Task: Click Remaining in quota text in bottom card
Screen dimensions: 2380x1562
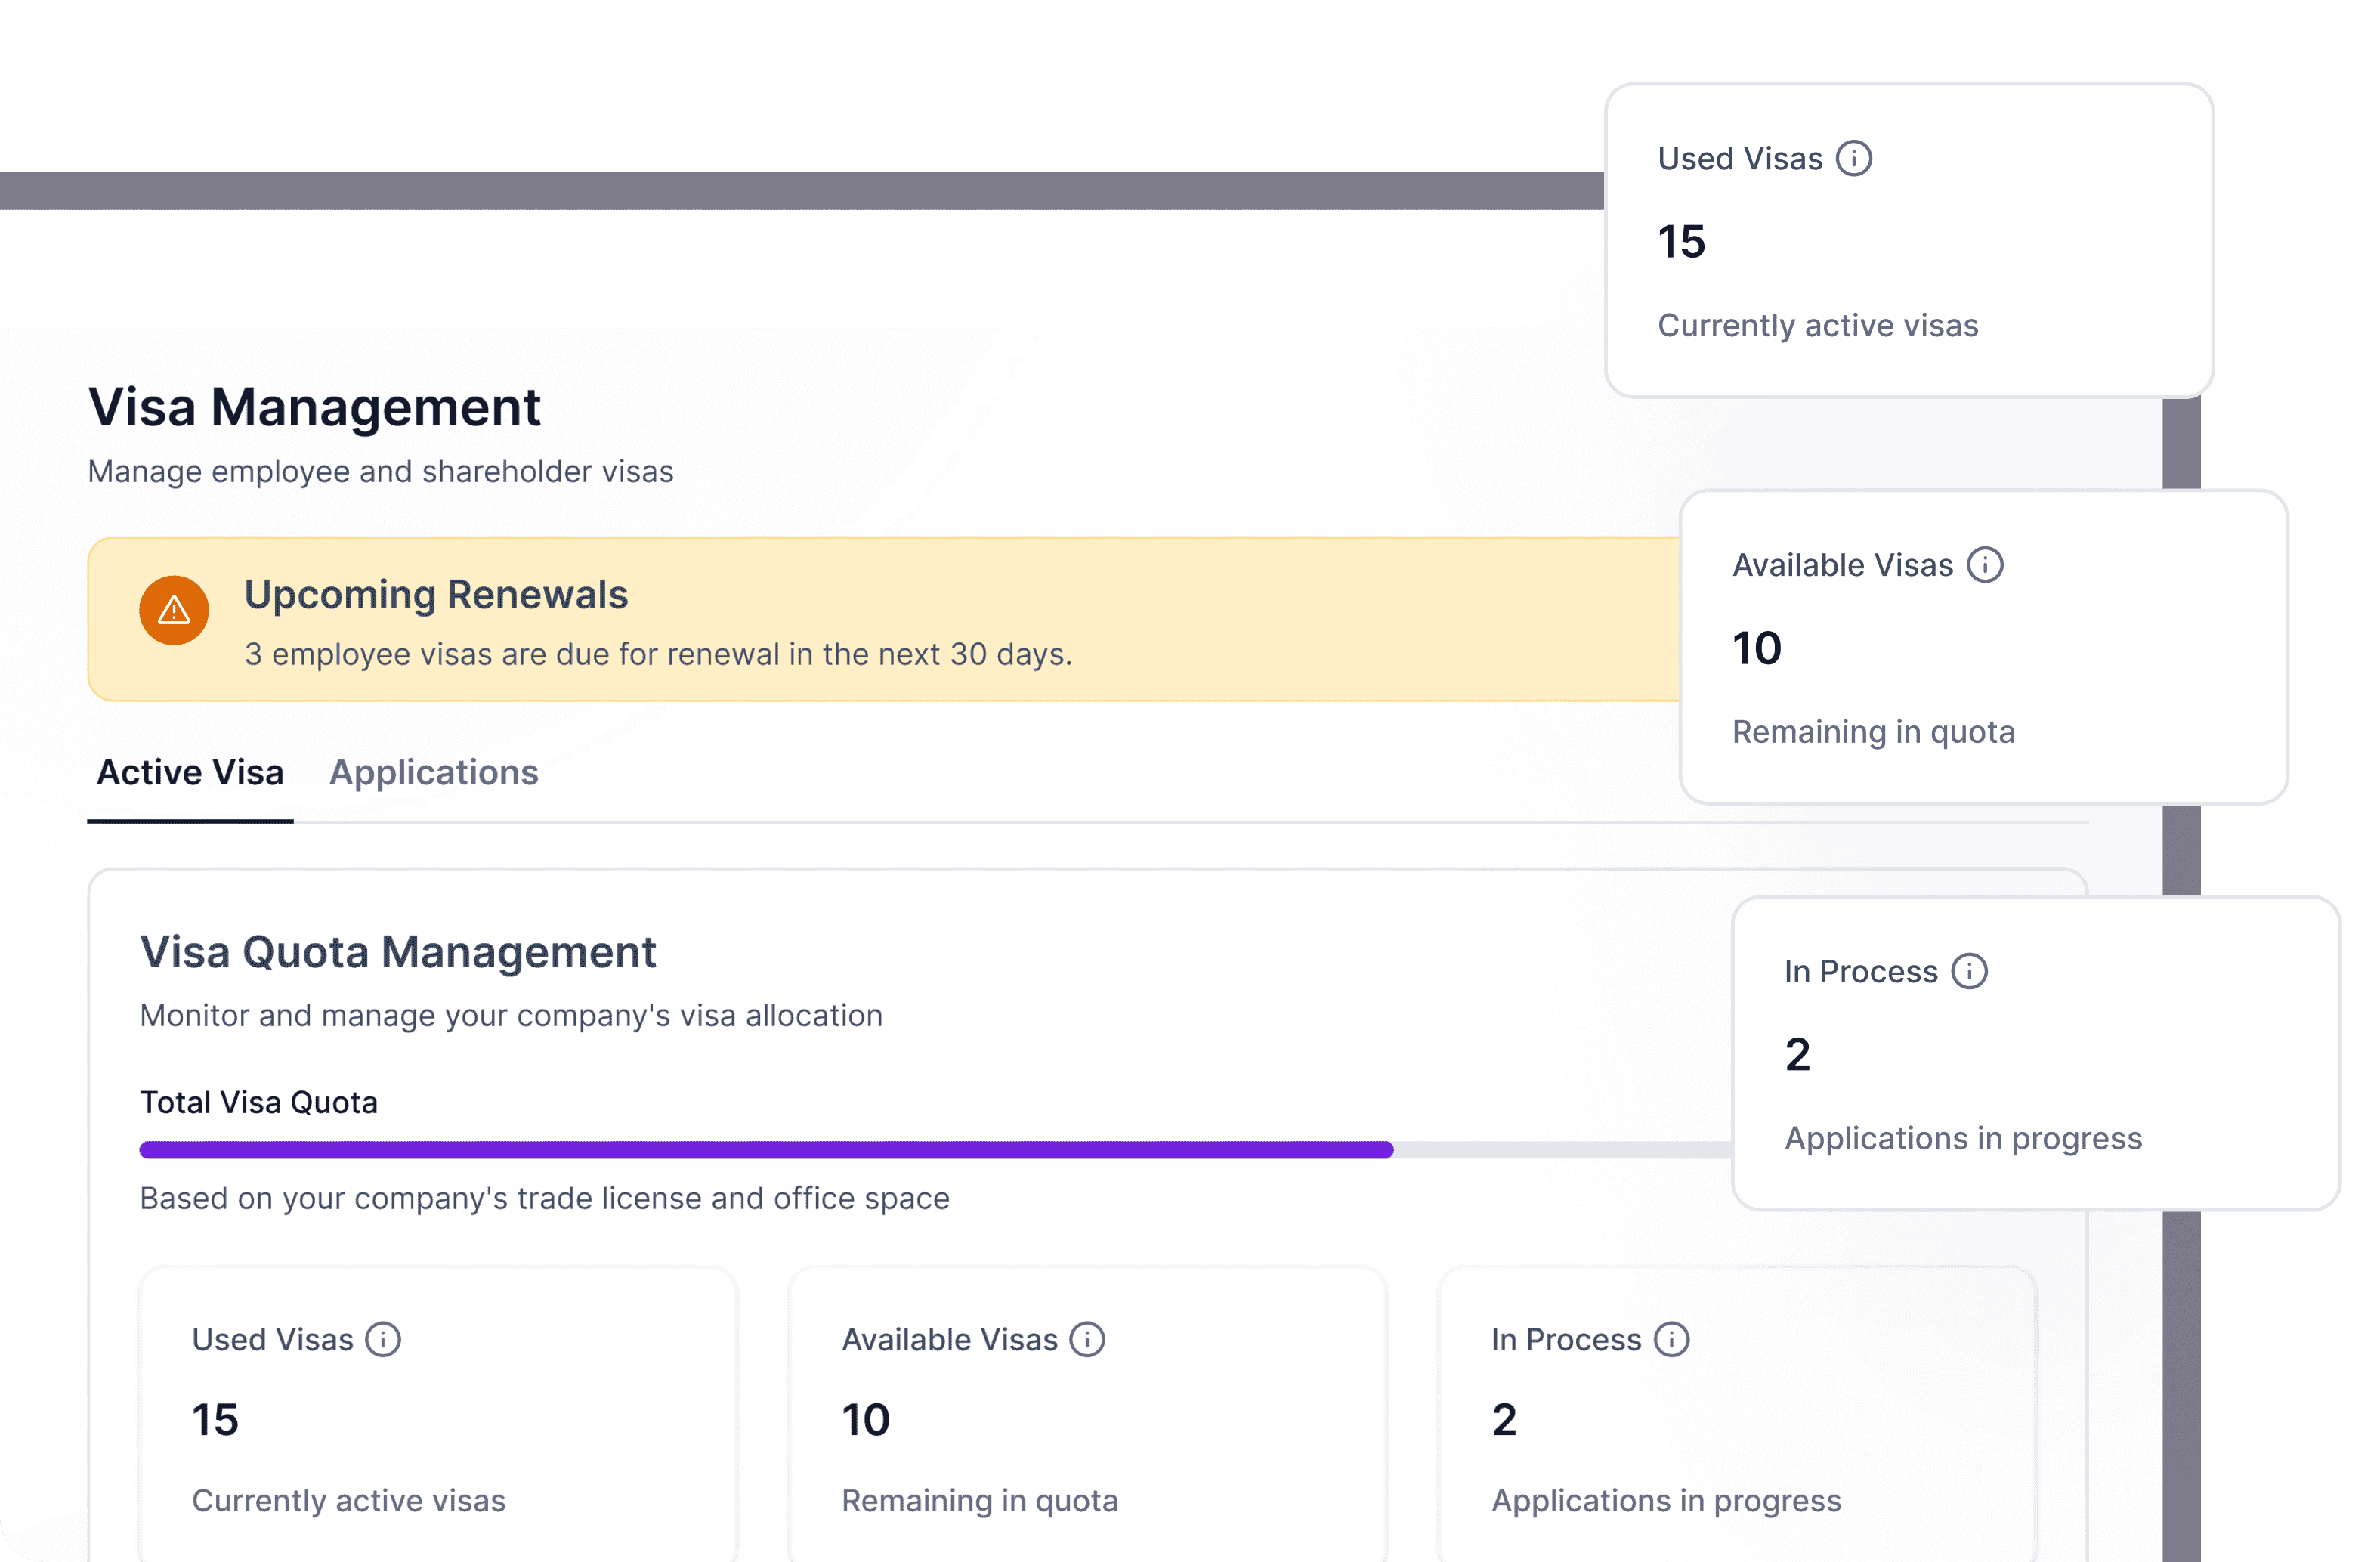Action: click(x=979, y=1500)
